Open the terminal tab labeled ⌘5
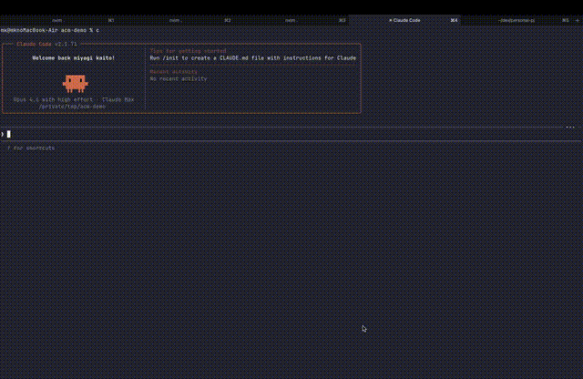This screenshot has height=379, width=583. pos(517,20)
